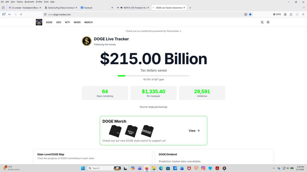Close the DOGE Live Tracker tab
307x172 pixels.
(184, 8)
